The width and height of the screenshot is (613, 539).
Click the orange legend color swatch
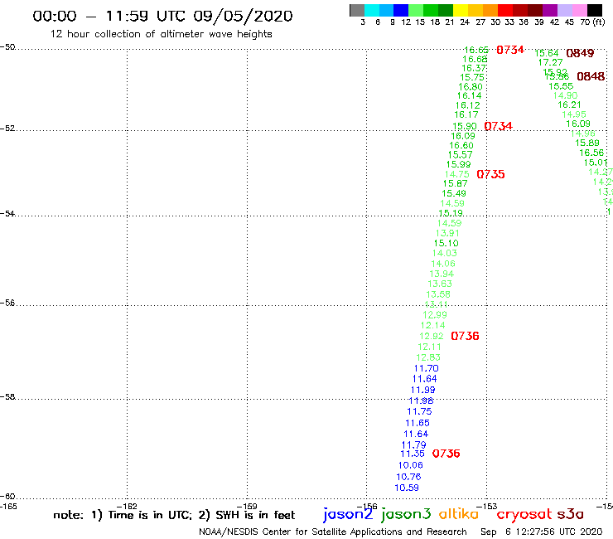490,11
